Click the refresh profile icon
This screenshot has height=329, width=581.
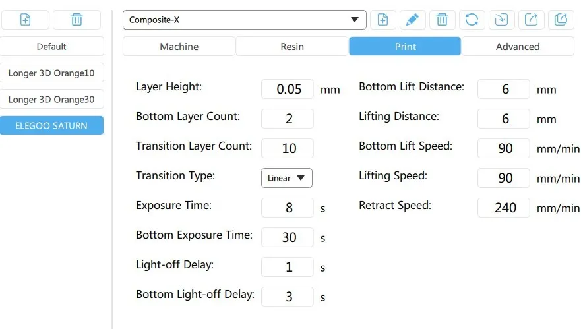472,20
